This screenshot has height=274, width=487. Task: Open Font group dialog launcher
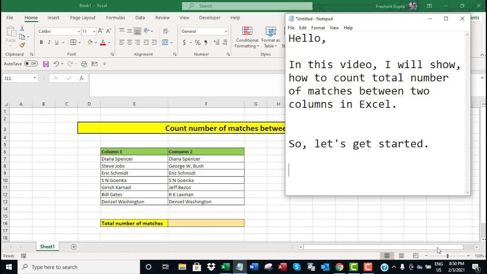pos(112,54)
